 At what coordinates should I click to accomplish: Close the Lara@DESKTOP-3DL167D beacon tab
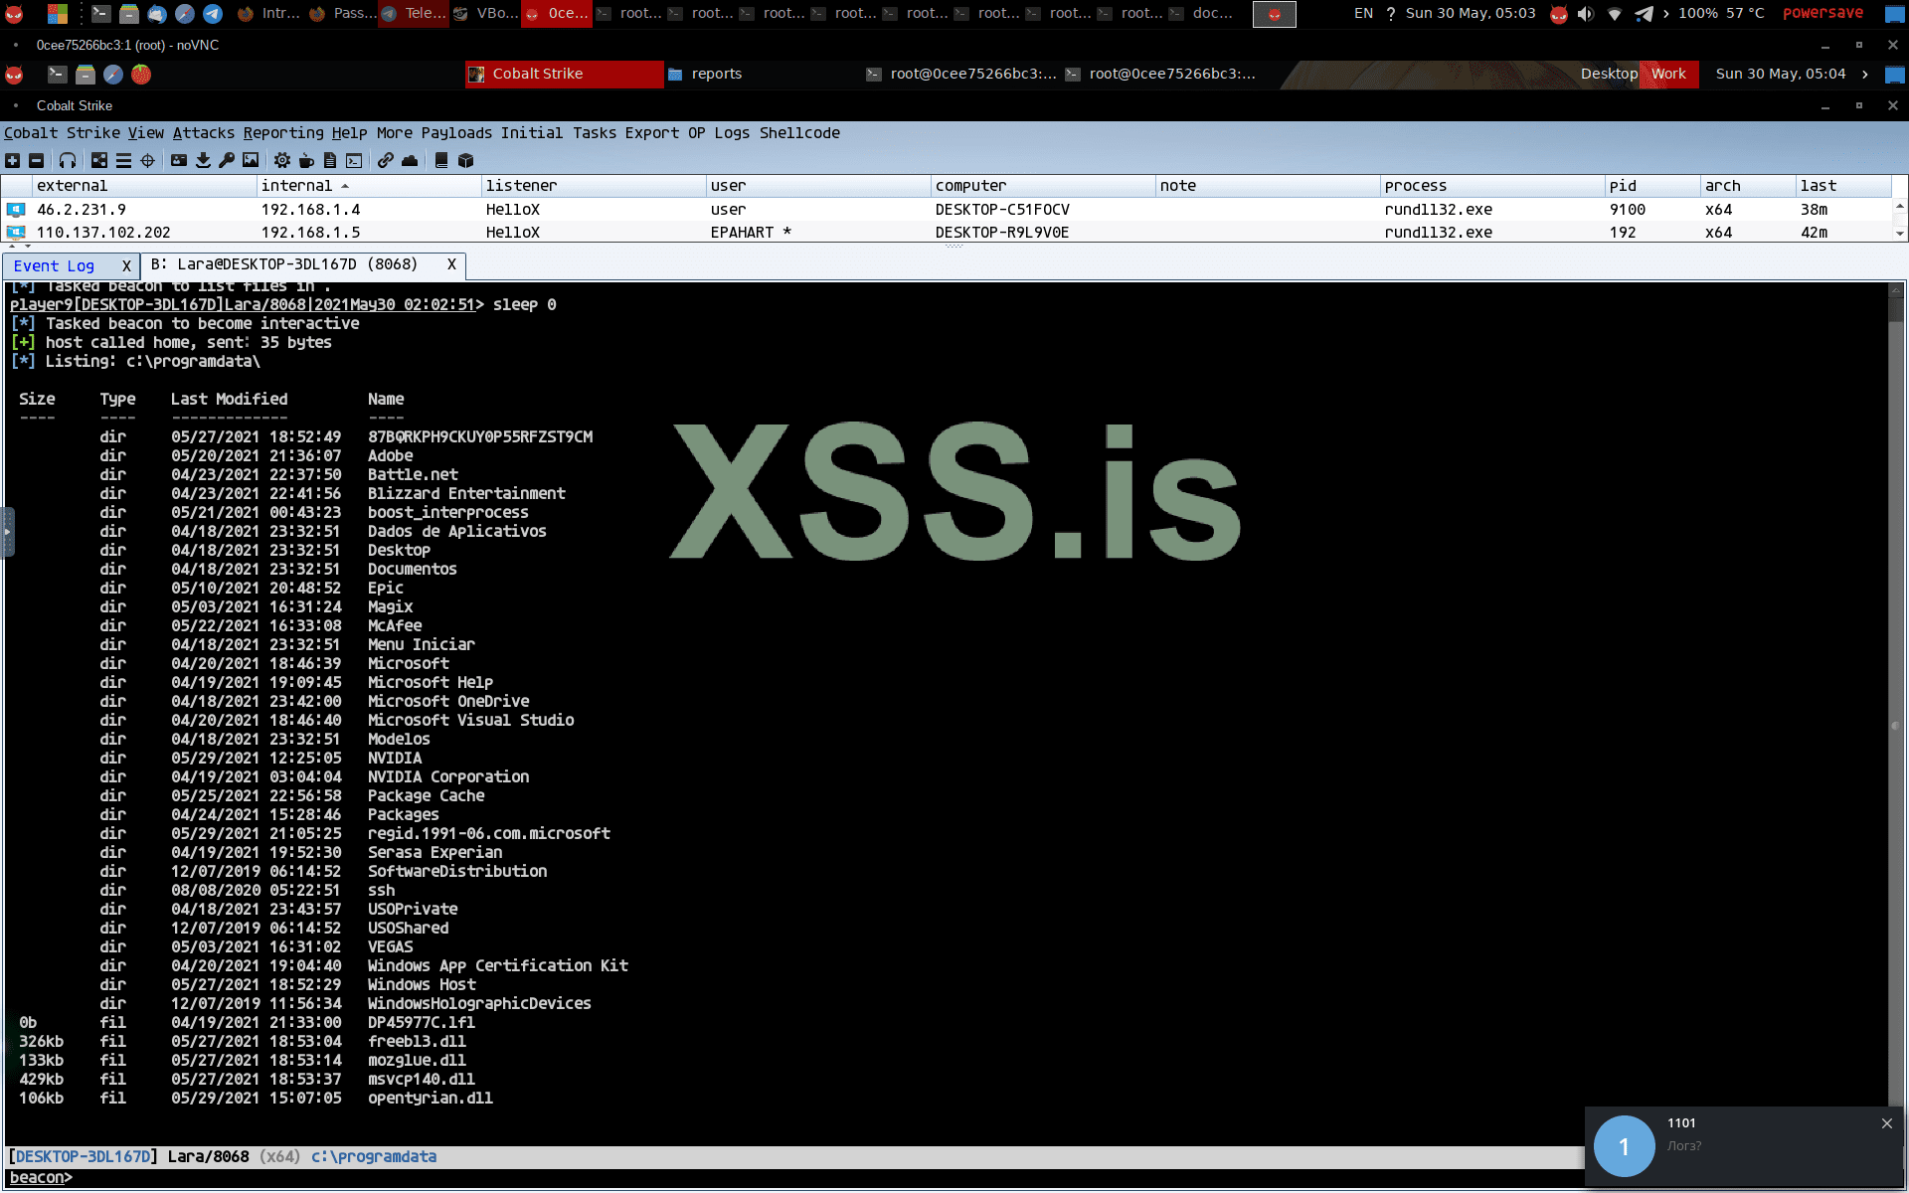[451, 264]
